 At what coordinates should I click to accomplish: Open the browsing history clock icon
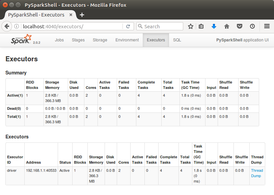(252, 27)
